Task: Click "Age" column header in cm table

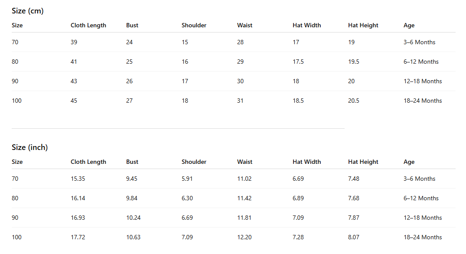Action: click(x=409, y=26)
